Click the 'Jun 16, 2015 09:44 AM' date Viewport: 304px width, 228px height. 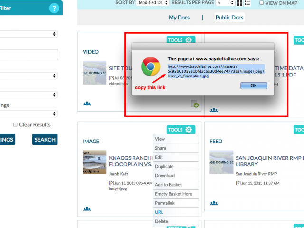pos(133,183)
